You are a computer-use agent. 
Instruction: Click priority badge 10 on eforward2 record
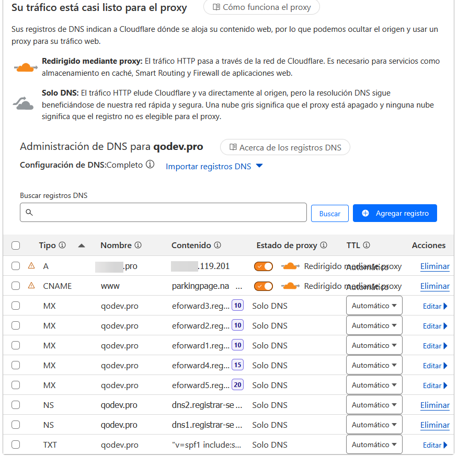[238, 325]
